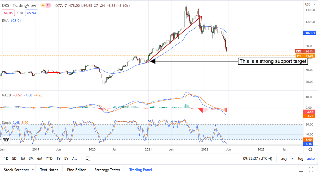Enable log scale
This screenshot has width=318, height=172.
pos(301,158)
